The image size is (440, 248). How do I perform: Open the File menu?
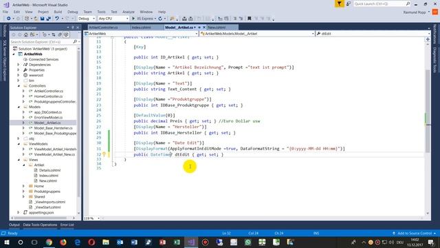[x=5, y=12]
